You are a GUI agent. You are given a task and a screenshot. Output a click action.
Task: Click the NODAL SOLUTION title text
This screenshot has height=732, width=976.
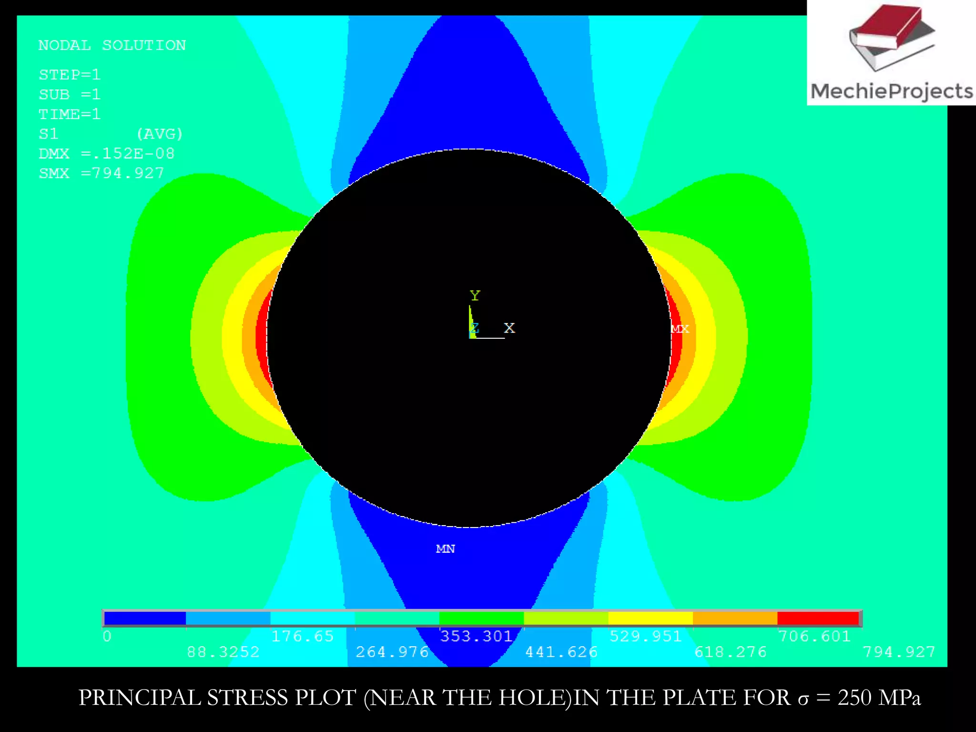(x=112, y=45)
